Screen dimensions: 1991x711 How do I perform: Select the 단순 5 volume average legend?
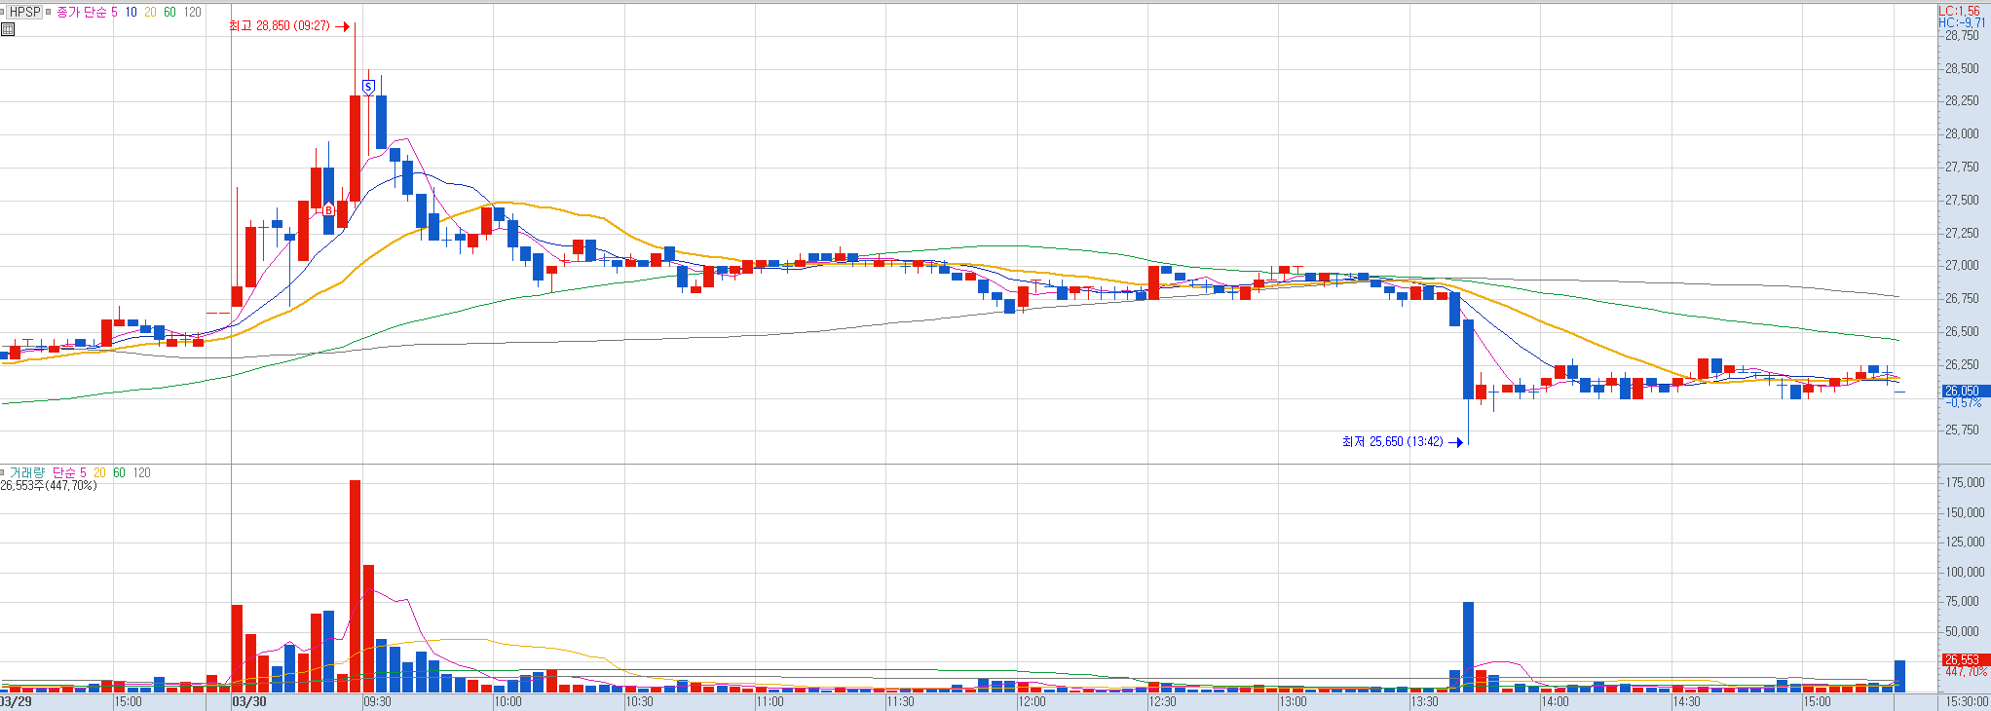pos(69,472)
